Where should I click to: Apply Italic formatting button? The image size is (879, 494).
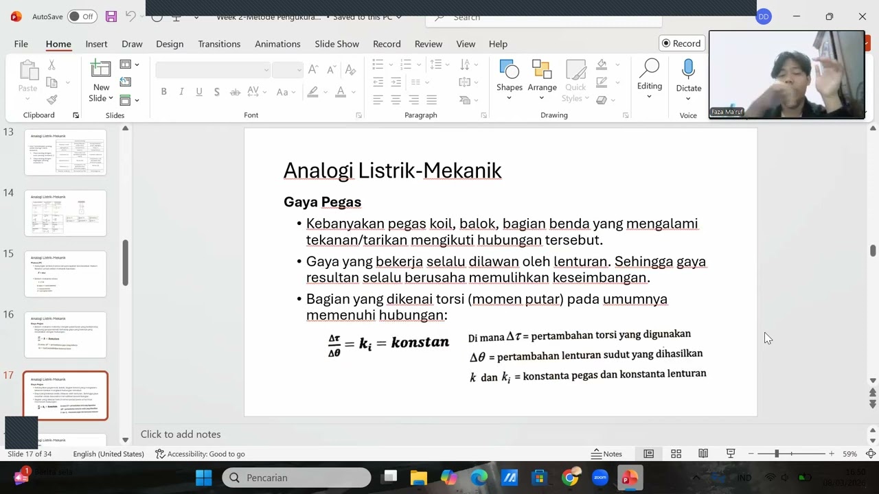point(181,92)
